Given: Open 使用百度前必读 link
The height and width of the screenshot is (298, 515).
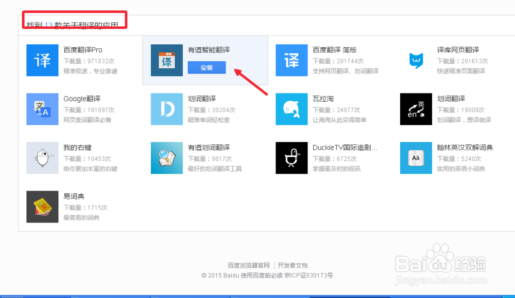Looking at the screenshot, I should (x=262, y=275).
